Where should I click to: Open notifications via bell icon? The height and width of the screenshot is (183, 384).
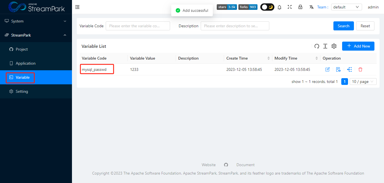coord(279,7)
